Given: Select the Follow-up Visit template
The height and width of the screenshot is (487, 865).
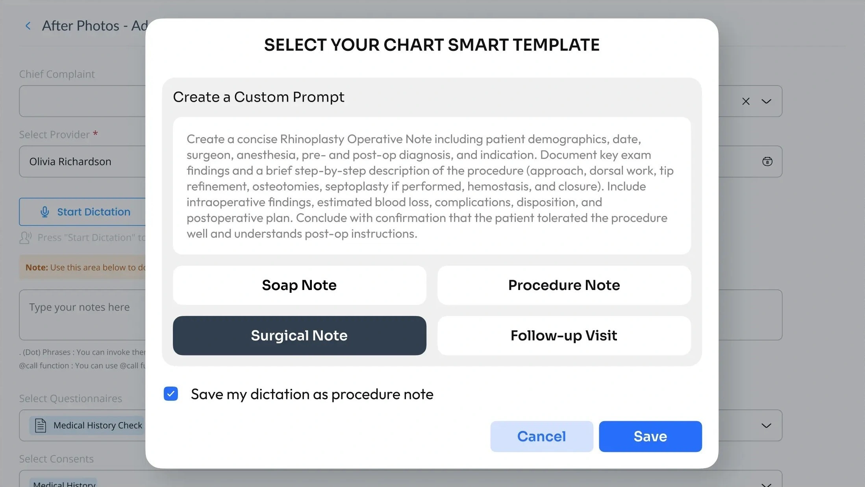Looking at the screenshot, I should coord(564,336).
